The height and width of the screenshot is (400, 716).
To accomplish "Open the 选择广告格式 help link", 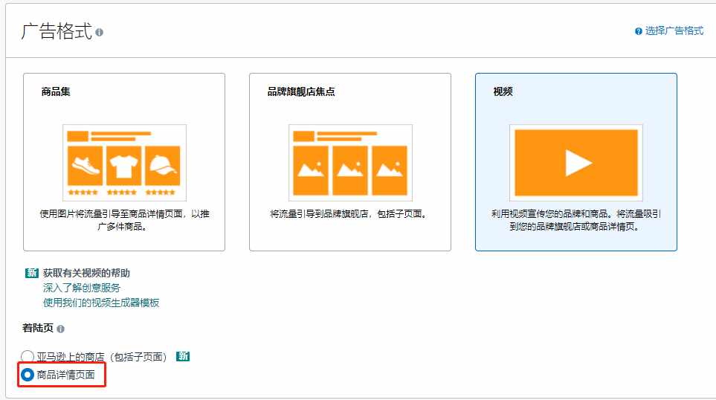I will tap(674, 30).
